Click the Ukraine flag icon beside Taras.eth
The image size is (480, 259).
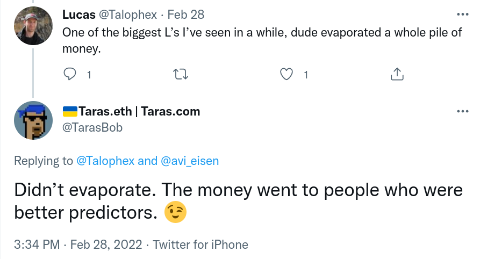[x=70, y=111]
